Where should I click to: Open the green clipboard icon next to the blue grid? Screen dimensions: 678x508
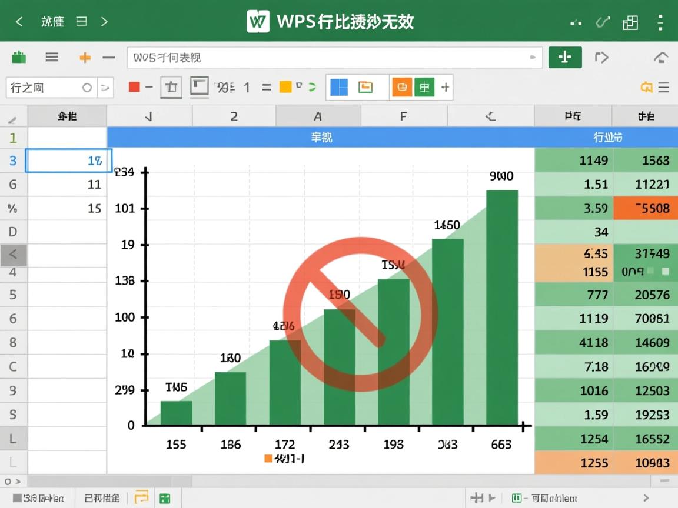[365, 86]
